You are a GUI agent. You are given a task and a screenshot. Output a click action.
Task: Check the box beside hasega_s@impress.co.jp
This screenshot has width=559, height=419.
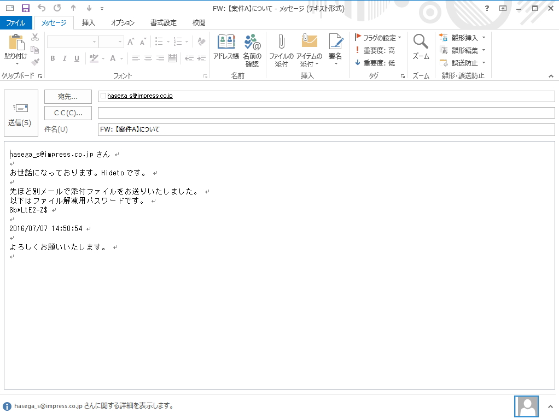103,96
